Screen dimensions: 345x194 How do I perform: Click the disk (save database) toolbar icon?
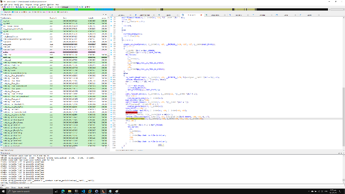tap(5, 7)
